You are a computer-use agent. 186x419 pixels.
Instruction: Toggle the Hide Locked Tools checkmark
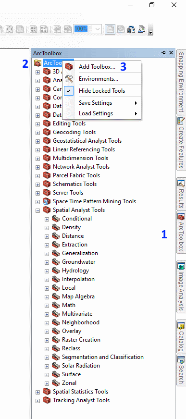point(69,91)
